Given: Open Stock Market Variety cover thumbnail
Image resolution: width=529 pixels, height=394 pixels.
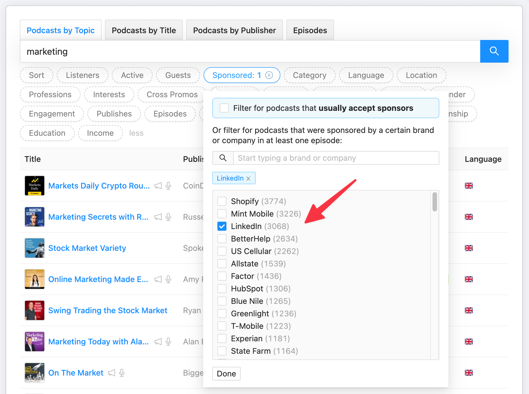Looking at the screenshot, I should point(35,248).
